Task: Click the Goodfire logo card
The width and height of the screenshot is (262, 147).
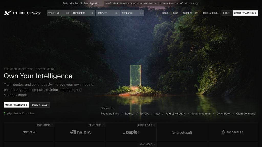Action: [233, 132]
